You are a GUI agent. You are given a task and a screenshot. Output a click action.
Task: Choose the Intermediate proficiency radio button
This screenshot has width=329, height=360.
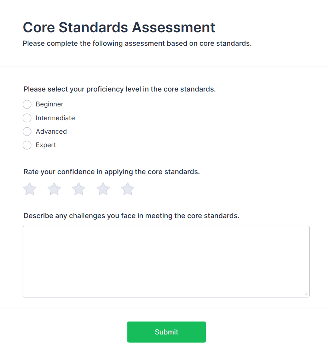pos(27,118)
